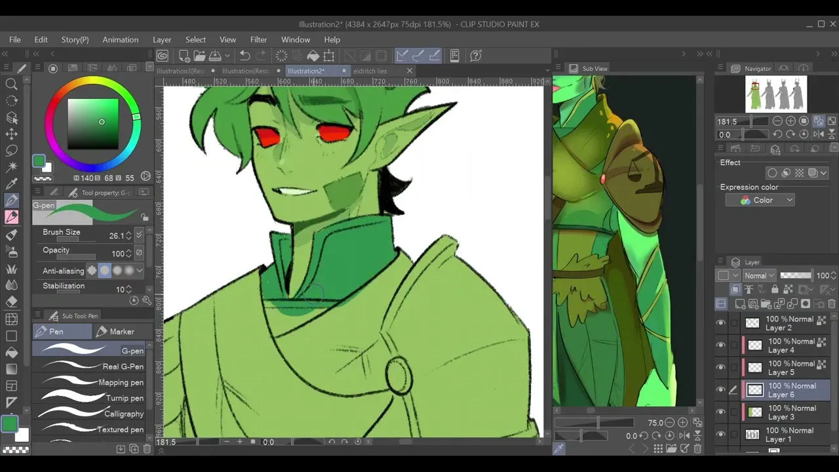Select the Lasso selection tool
This screenshot has height=472, width=839.
(11, 150)
